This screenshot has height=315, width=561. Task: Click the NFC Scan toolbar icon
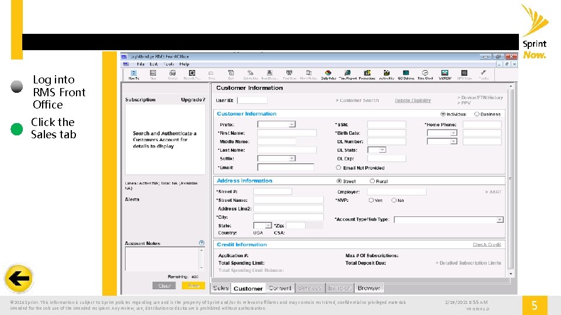click(464, 75)
